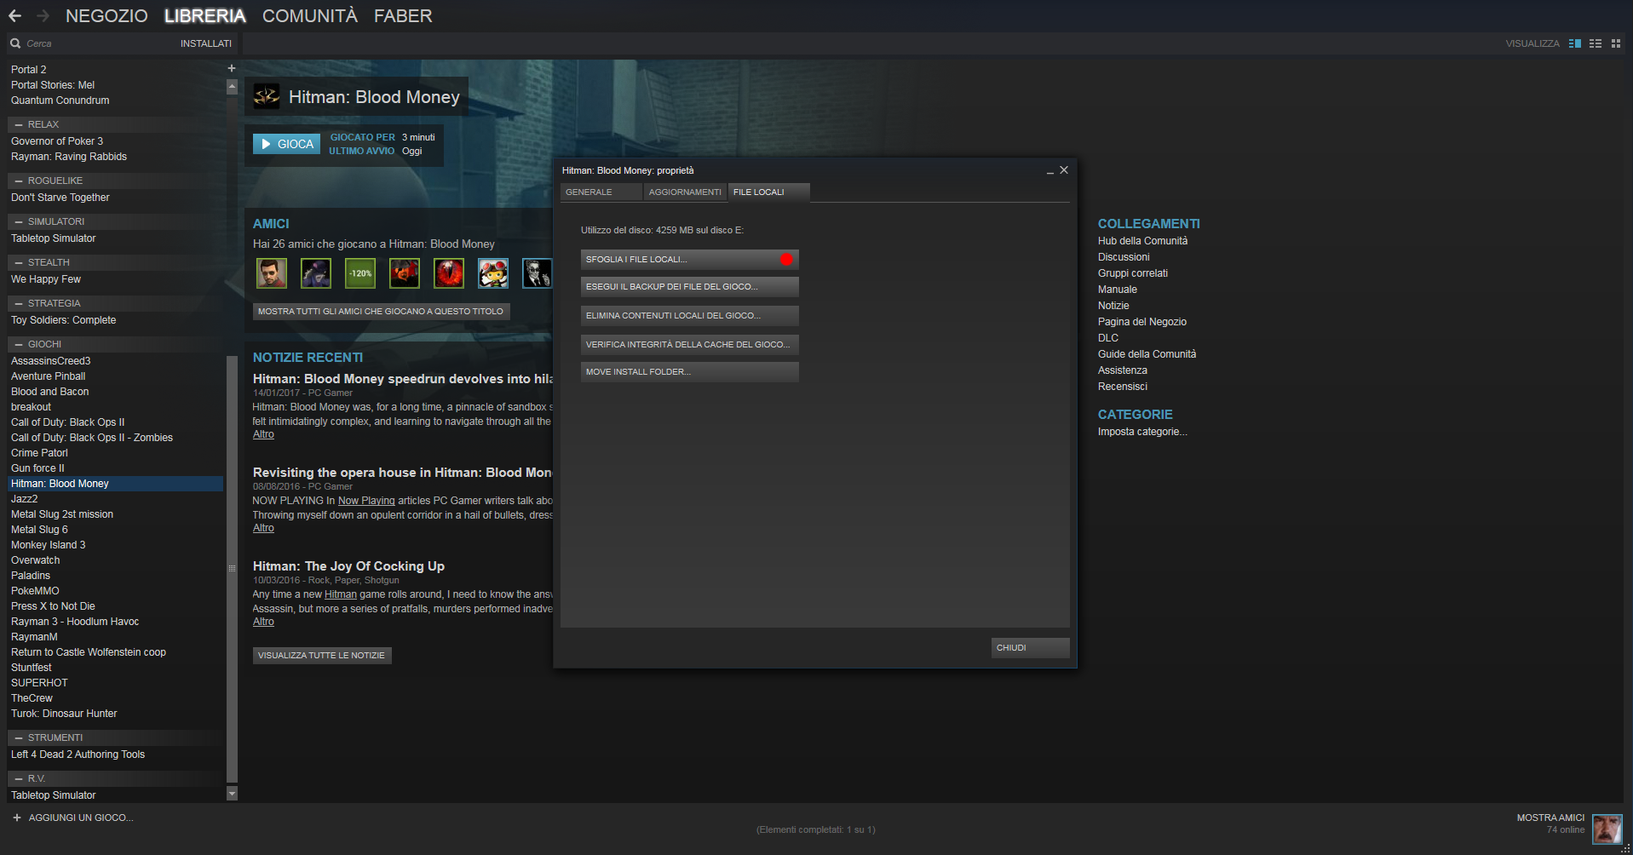Switch to the AGGIORNAMENTI tab
1633x855 pixels.
(685, 192)
